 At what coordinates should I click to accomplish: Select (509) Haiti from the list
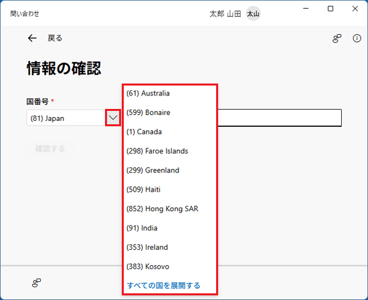coord(170,189)
